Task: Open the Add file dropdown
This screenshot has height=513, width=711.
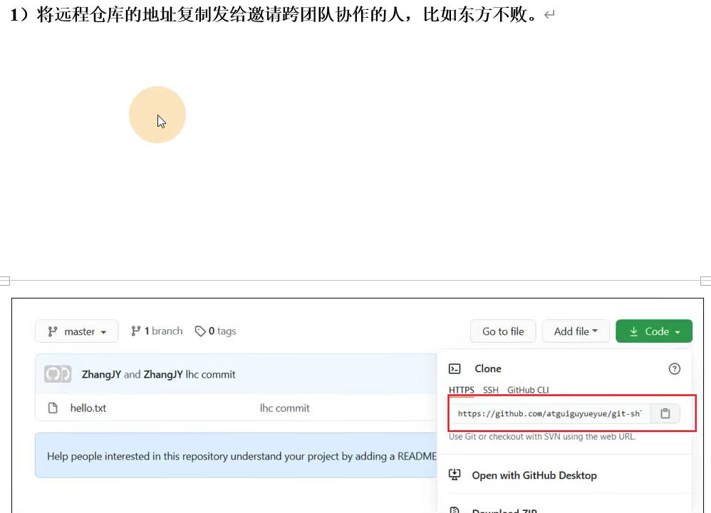Action: click(x=576, y=331)
